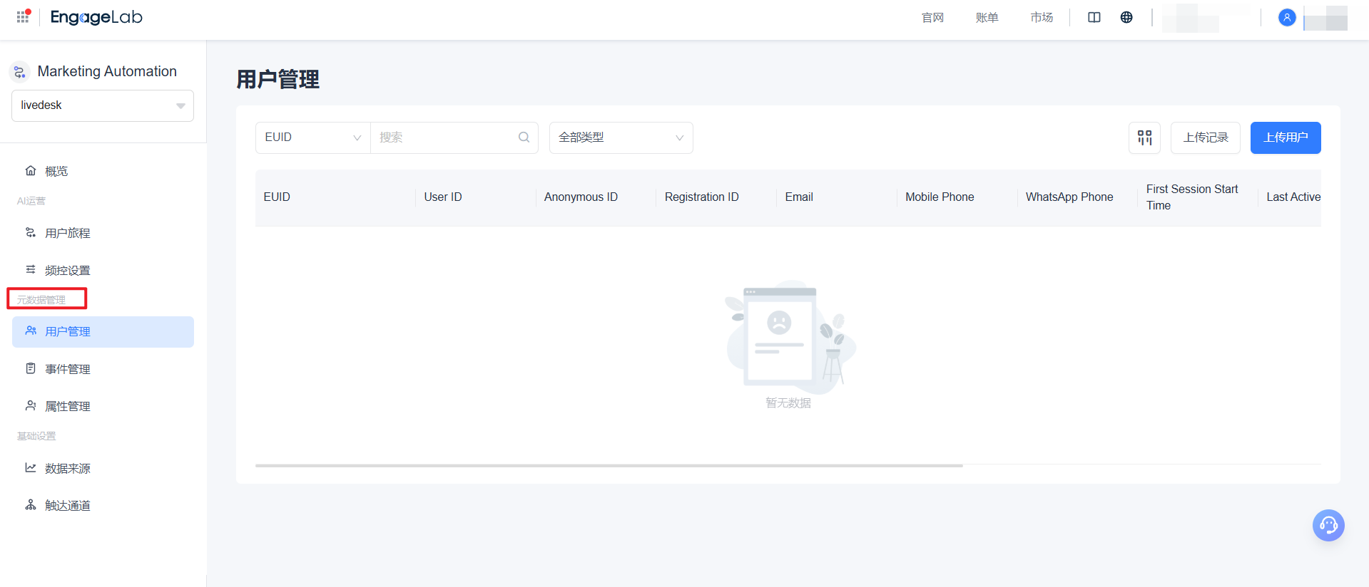Click the 触达通道 channel icon
Screen dimensions: 1369x587
(31, 504)
